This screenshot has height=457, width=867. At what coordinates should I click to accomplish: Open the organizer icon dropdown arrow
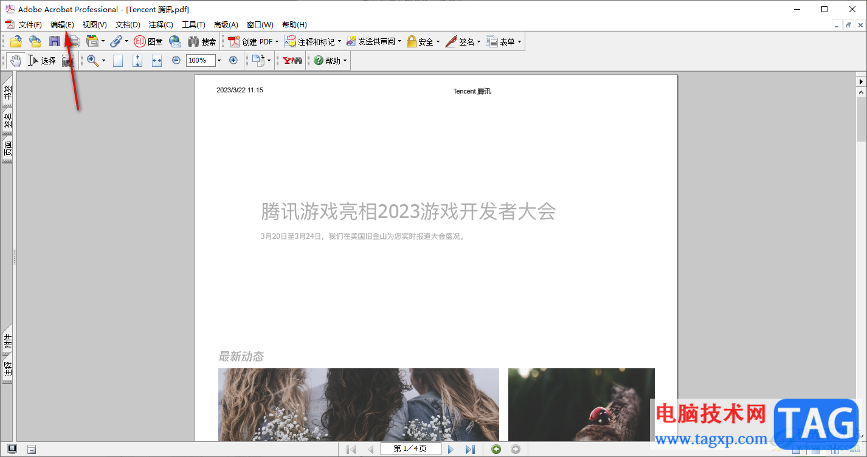coord(103,42)
